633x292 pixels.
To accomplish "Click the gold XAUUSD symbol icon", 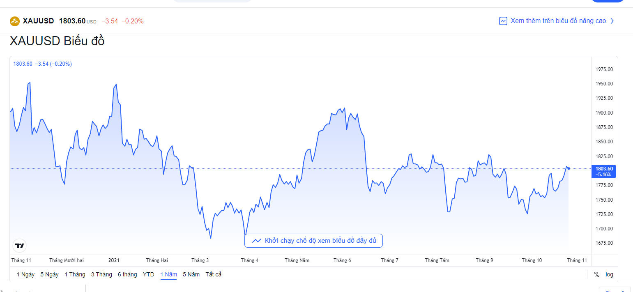I will [15, 21].
